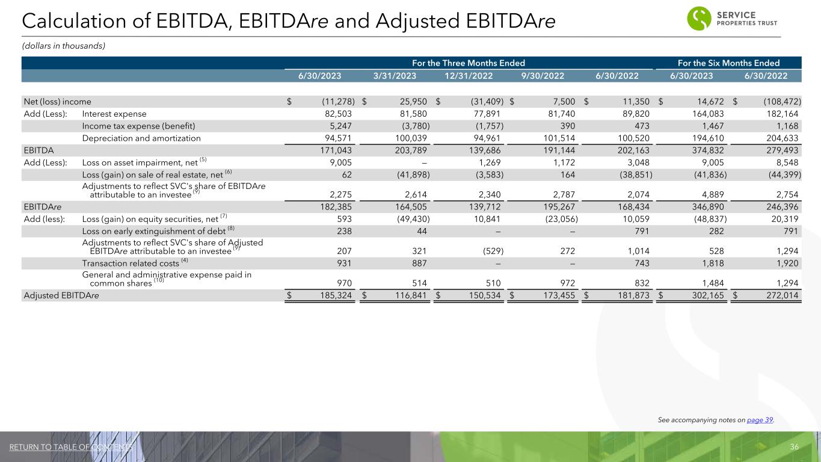The image size is (821, 462).
Task: Select the 3/31/2023 column header
Action: tap(392, 76)
